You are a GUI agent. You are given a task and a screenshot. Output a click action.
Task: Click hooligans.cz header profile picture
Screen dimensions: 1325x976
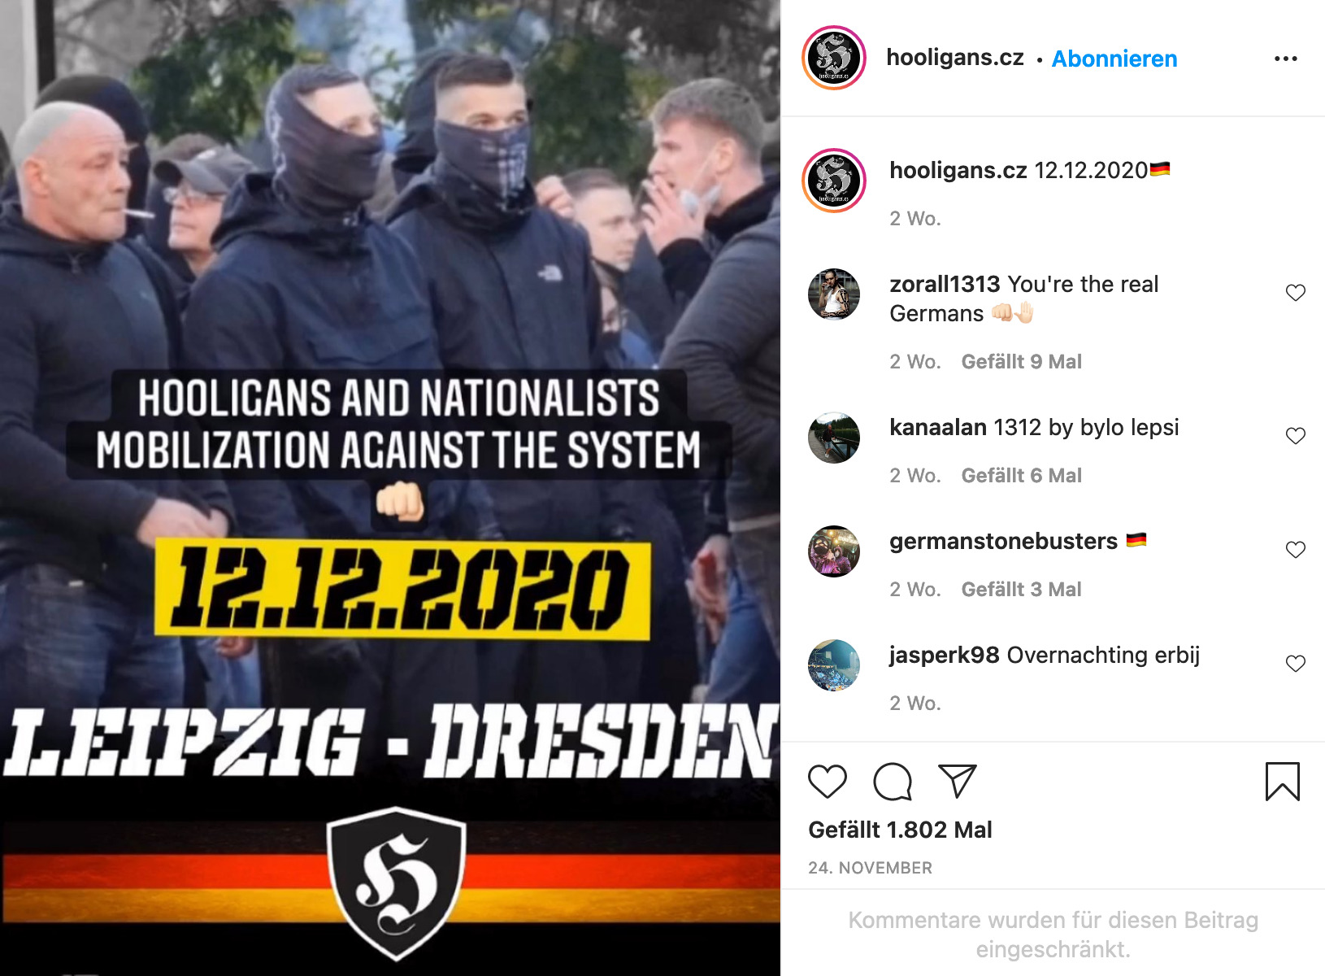(834, 58)
